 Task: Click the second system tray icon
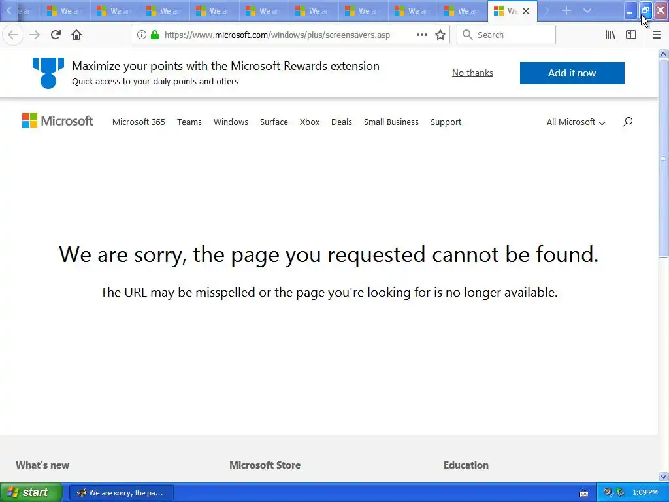pos(621,492)
